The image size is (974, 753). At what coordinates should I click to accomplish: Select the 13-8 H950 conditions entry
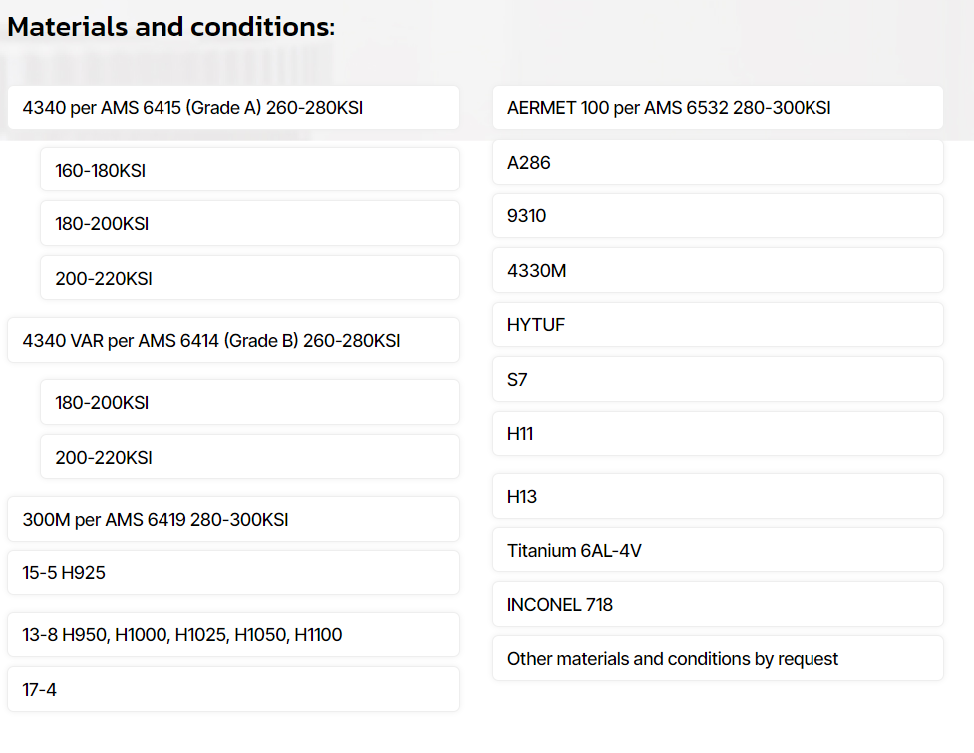pos(232,634)
